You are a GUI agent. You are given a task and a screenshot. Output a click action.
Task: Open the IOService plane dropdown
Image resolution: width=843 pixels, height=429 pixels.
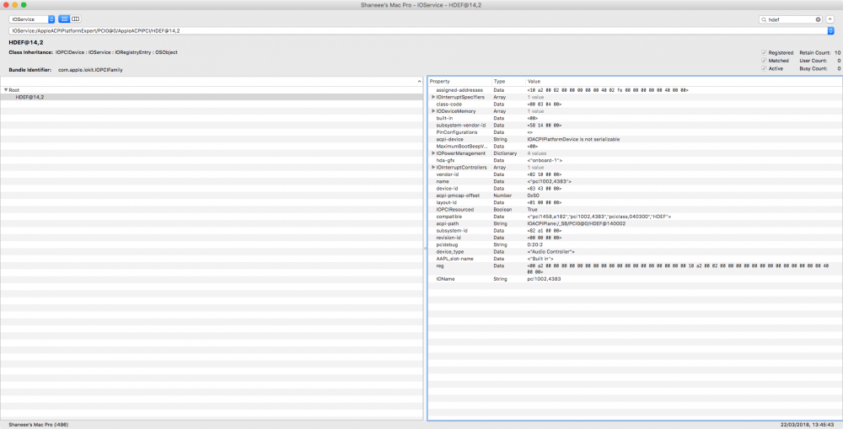coord(32,19)
